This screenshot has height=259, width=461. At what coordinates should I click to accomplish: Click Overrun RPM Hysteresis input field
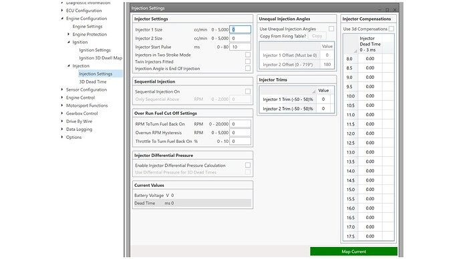(x=241, y=133)
